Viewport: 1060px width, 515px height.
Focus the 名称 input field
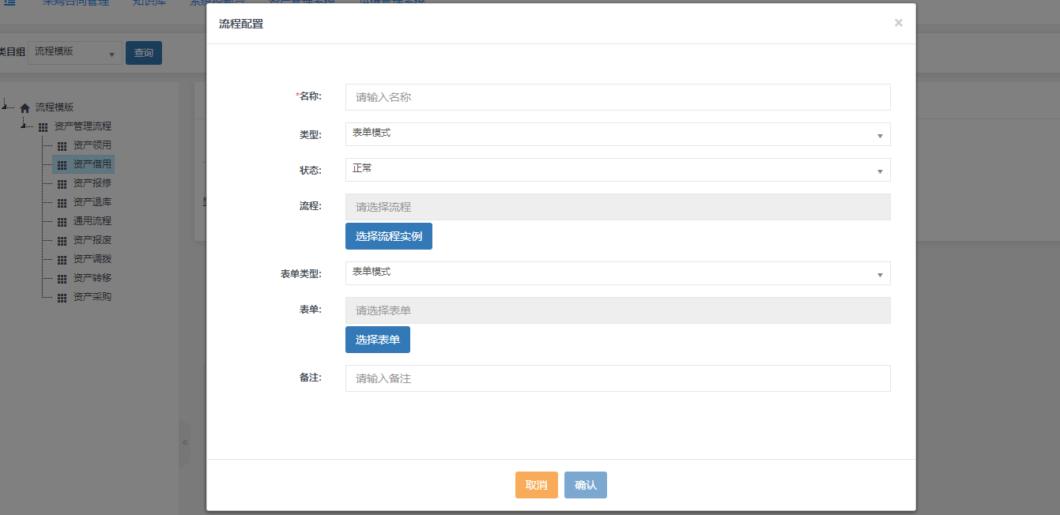[x=617, y=97]
